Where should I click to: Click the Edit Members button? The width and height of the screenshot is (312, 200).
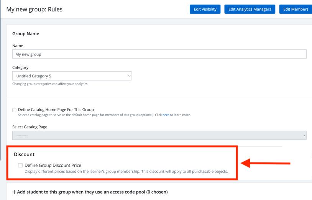point(296,9)
